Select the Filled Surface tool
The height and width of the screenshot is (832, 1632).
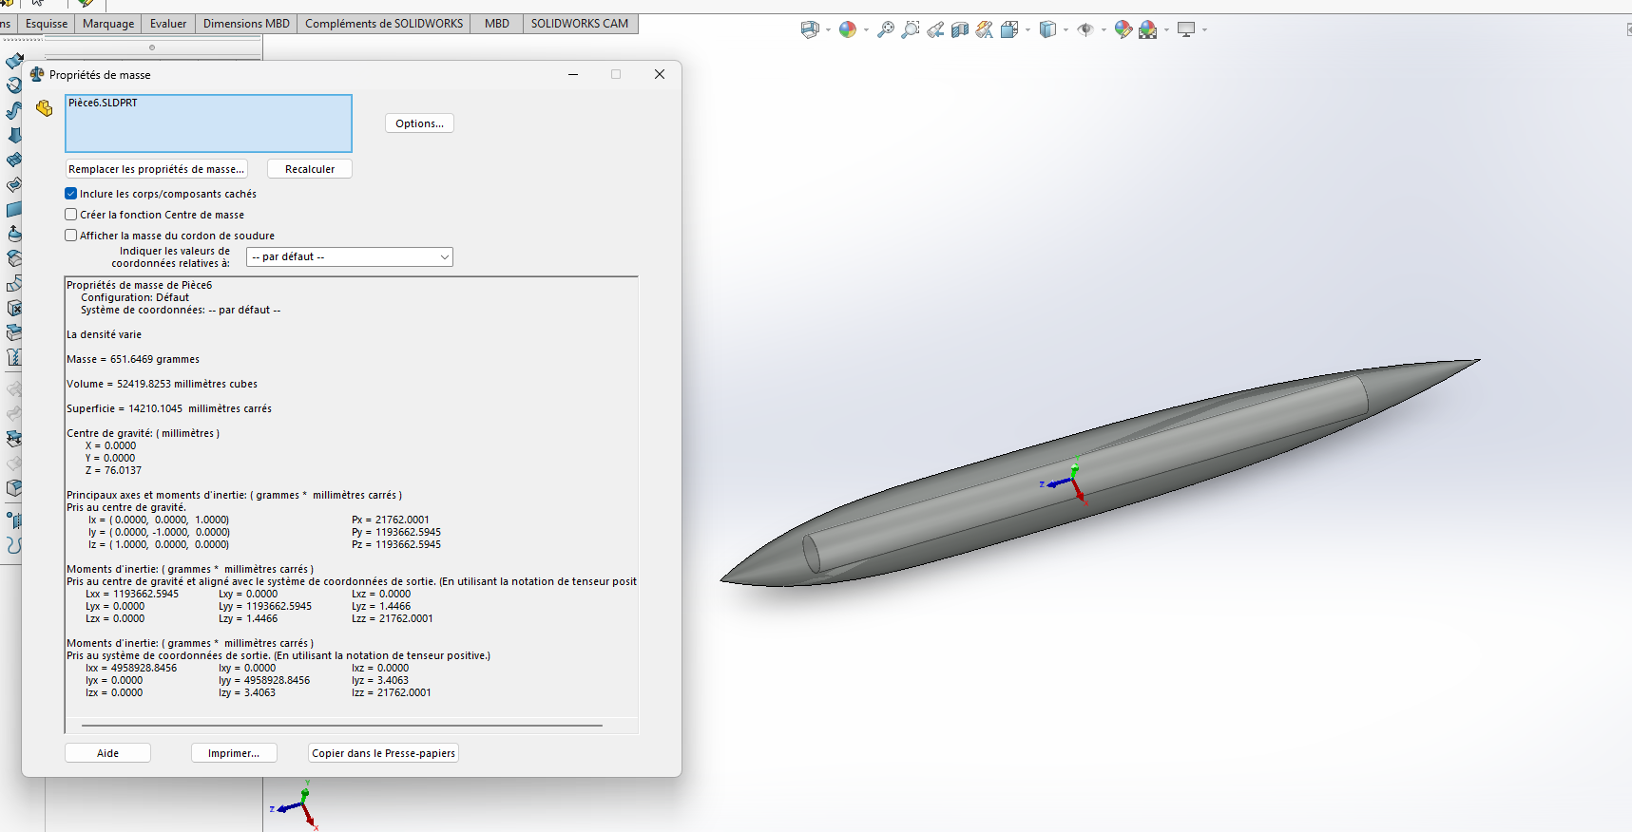pos(14,184)
